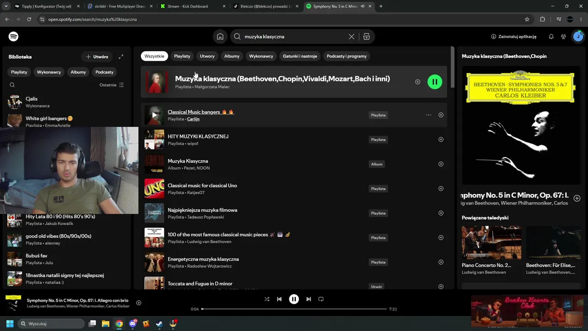Click the Chrome address bar
Viewport: 588px width, 331px height.
pos(281,19)
